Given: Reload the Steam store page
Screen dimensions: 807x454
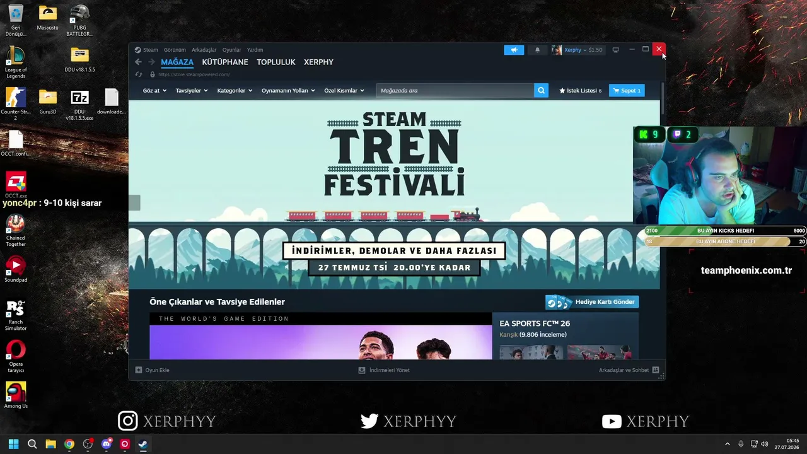Looking at the screenshot, I should (x=139, y=74).
